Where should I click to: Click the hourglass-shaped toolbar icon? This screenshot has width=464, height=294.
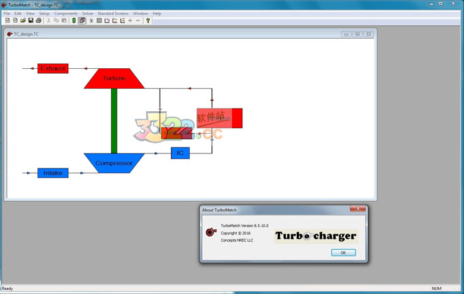point(91,20)
